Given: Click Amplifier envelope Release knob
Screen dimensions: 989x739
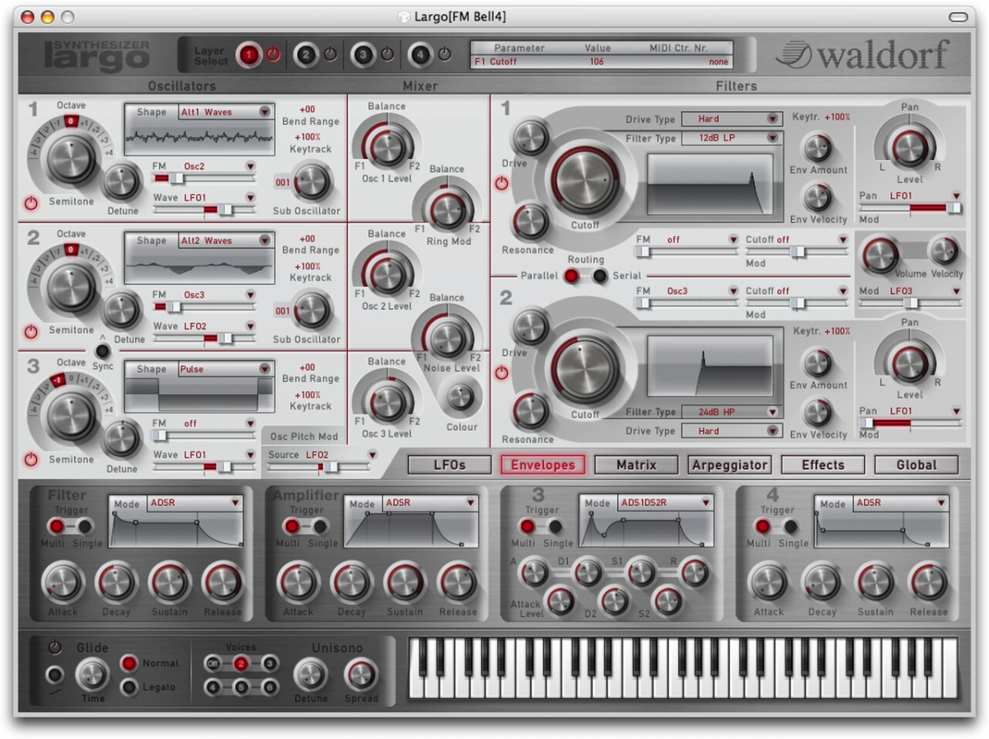Looking at the screenshot, I should tap(458, 583).
